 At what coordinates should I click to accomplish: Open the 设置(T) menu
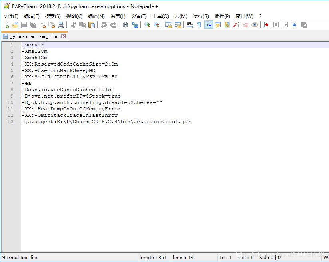(139, 16)
